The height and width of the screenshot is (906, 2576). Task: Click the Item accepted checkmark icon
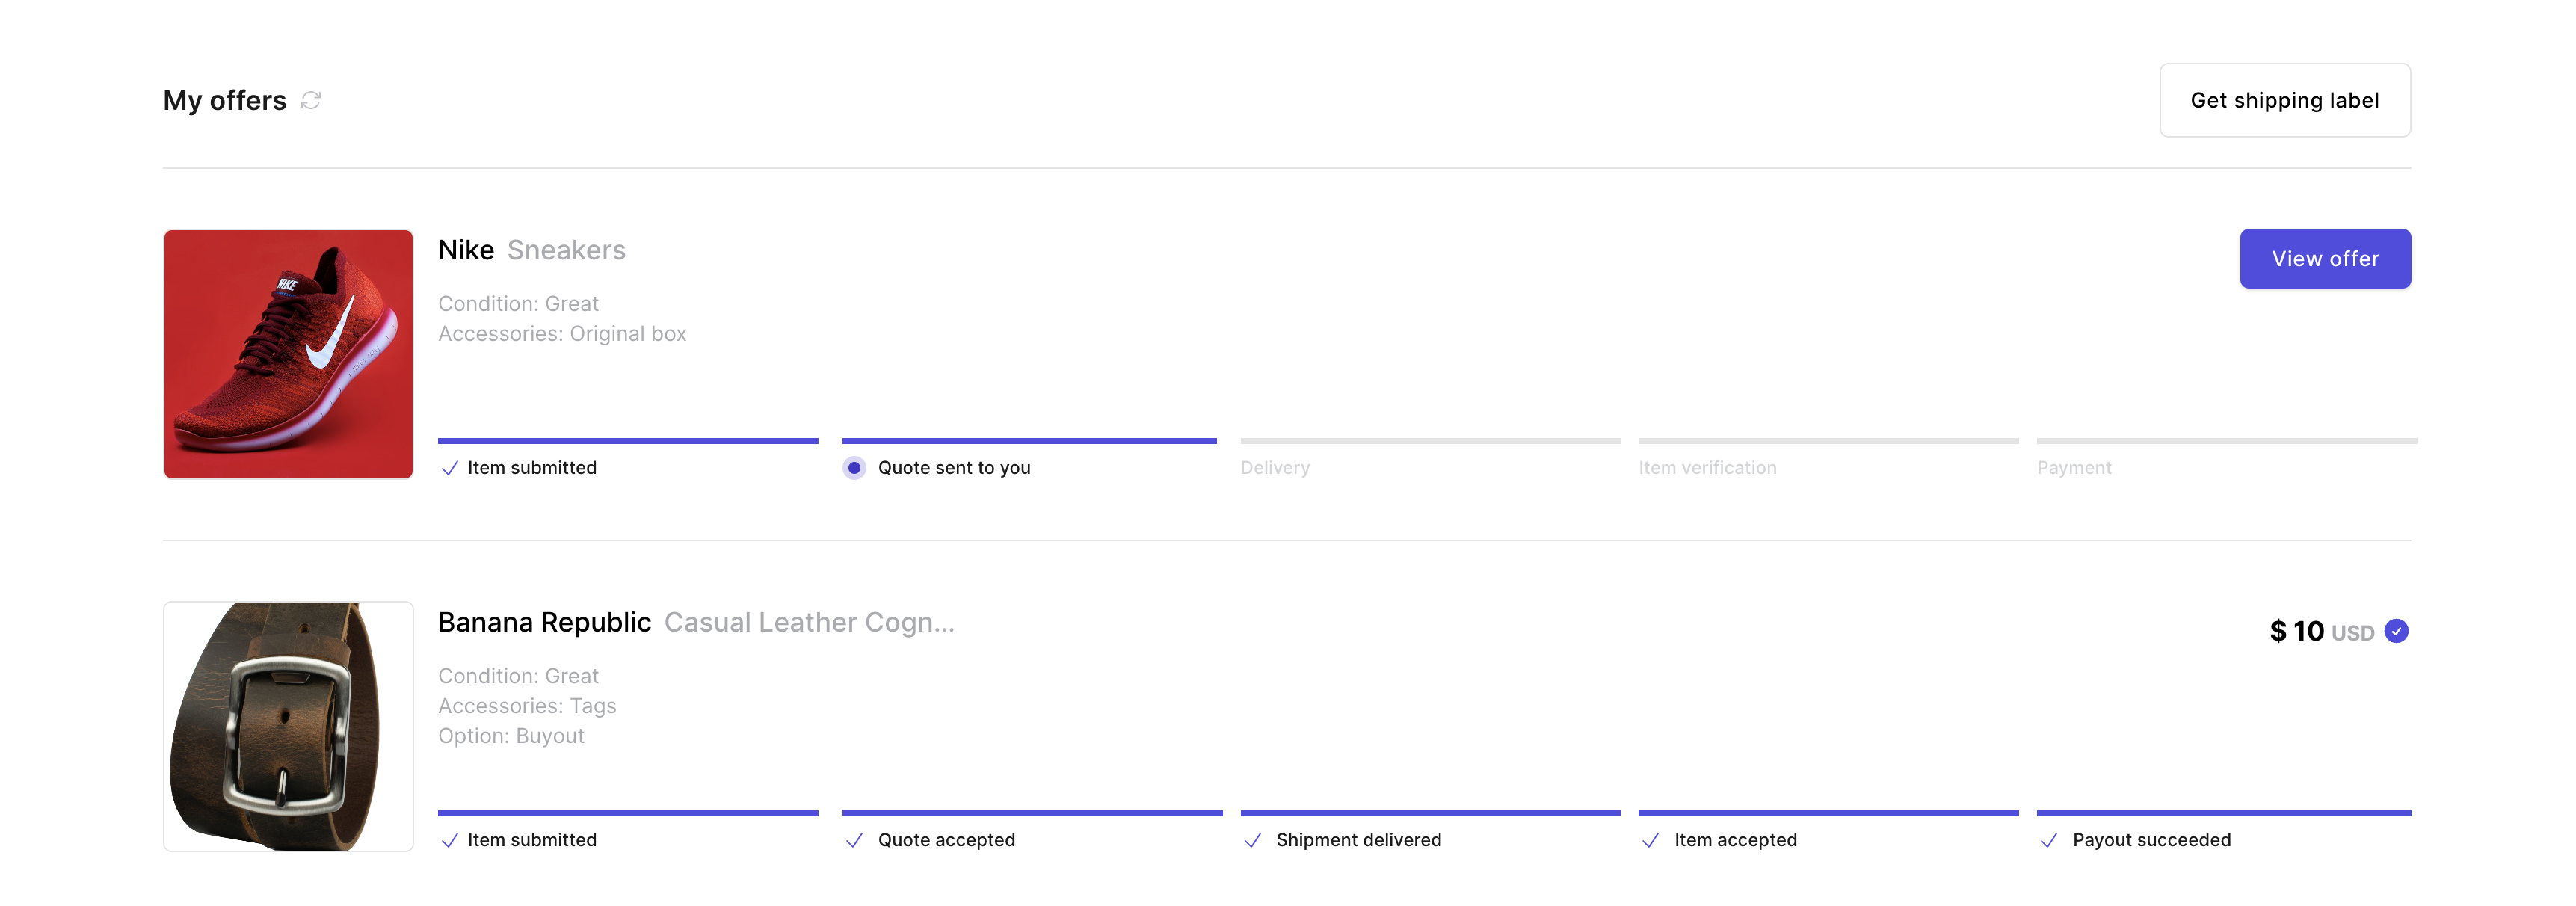1650,840
